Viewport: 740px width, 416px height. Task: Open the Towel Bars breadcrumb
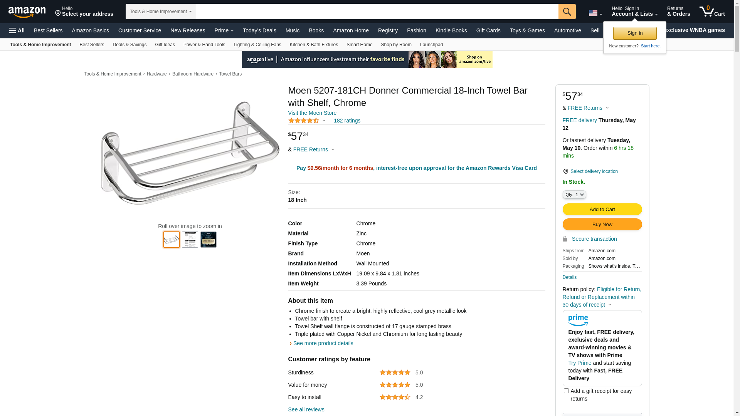click(x=230, y=74)
